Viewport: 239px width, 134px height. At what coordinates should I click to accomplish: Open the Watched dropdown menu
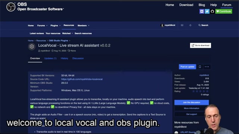coord(67,33)
